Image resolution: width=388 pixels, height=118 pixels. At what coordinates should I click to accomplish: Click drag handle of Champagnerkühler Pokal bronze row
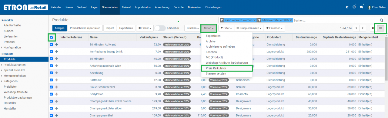pos(57,101)
